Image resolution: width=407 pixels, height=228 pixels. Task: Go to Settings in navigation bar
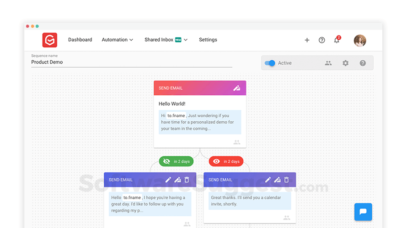tap(208, 40)
